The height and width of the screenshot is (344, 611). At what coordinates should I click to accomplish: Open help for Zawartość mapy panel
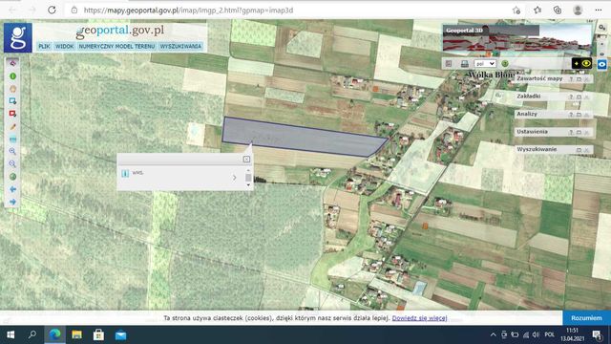pyautogui.click(x=571, y=78)
